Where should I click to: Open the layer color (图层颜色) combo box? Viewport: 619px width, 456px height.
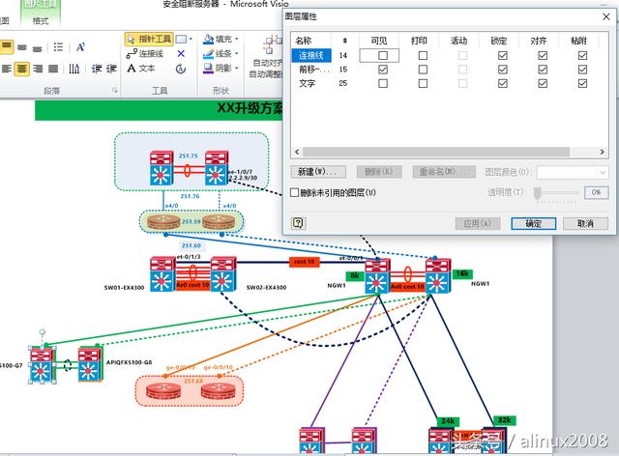573,172
